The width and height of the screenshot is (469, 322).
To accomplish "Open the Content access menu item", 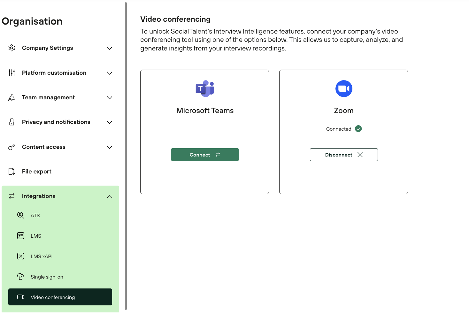I will [60, 147].
